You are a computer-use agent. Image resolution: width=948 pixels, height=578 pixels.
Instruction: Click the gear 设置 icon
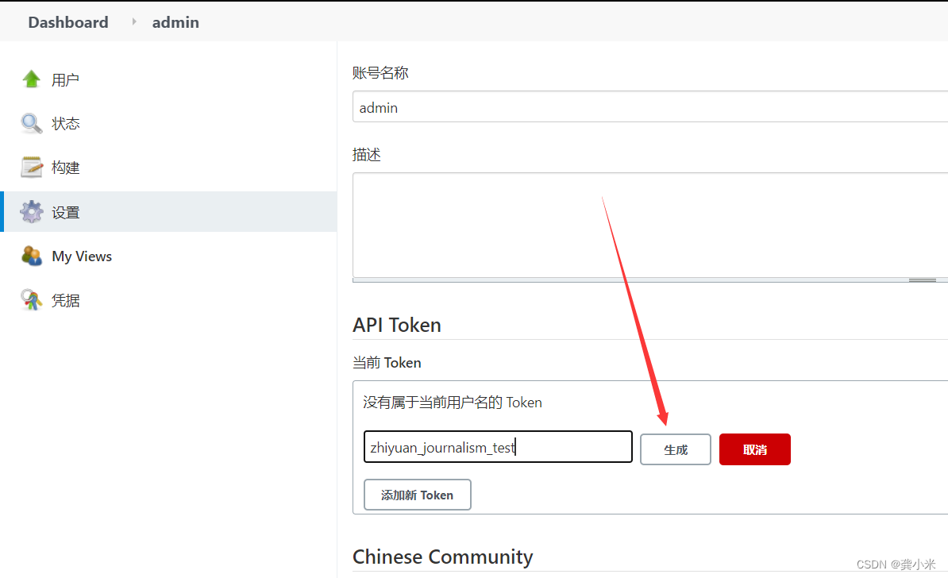point(32,212)
